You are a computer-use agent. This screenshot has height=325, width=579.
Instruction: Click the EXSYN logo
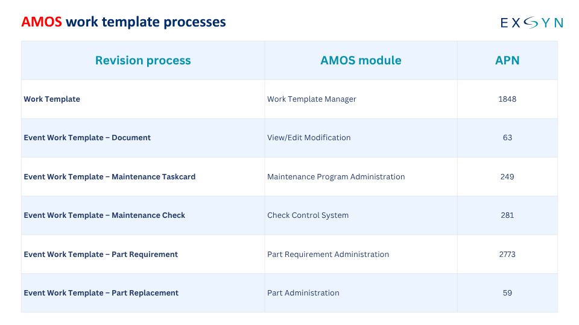coord(531,23)
